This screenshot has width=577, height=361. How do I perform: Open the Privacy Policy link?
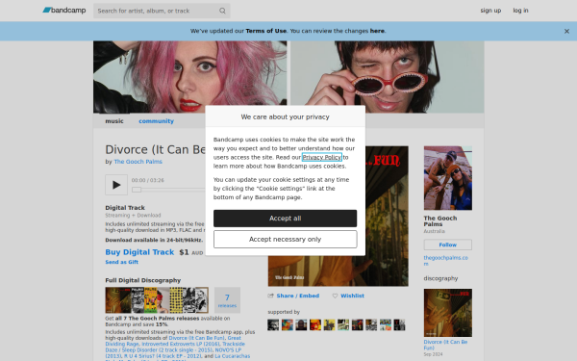coord(322,157)
